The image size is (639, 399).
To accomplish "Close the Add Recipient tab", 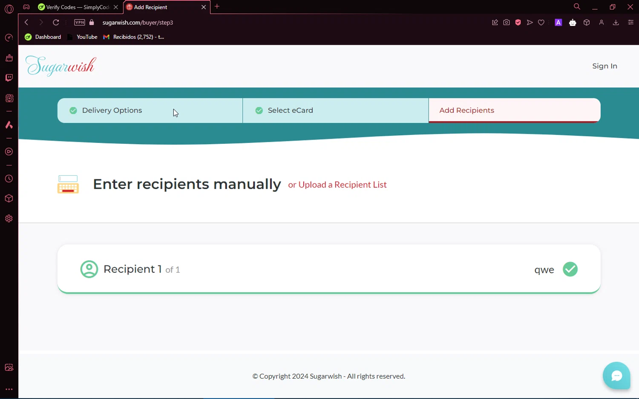I will point(204,7).
